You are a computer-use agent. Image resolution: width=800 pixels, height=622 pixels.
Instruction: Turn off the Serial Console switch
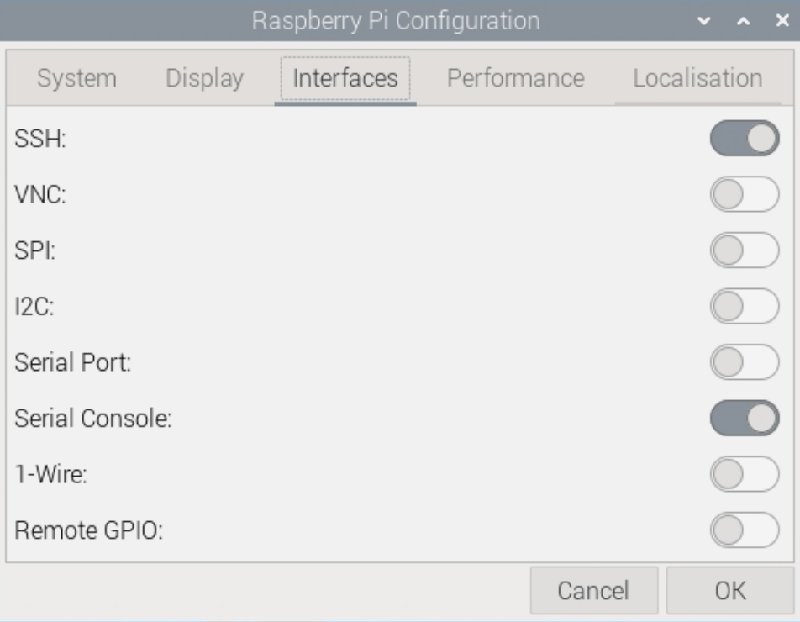[745, 419]
